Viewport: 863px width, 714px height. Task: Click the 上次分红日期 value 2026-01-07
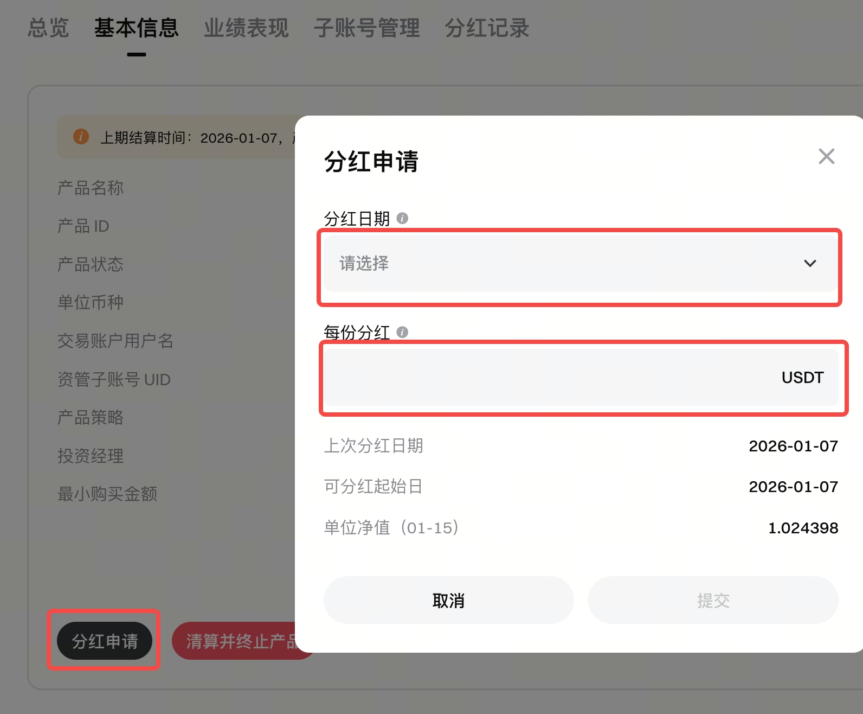pyautogui.click(x=793, y=446)
